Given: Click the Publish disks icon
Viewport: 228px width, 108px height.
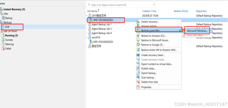Looking at the screenshot, I should coord(138,68).
